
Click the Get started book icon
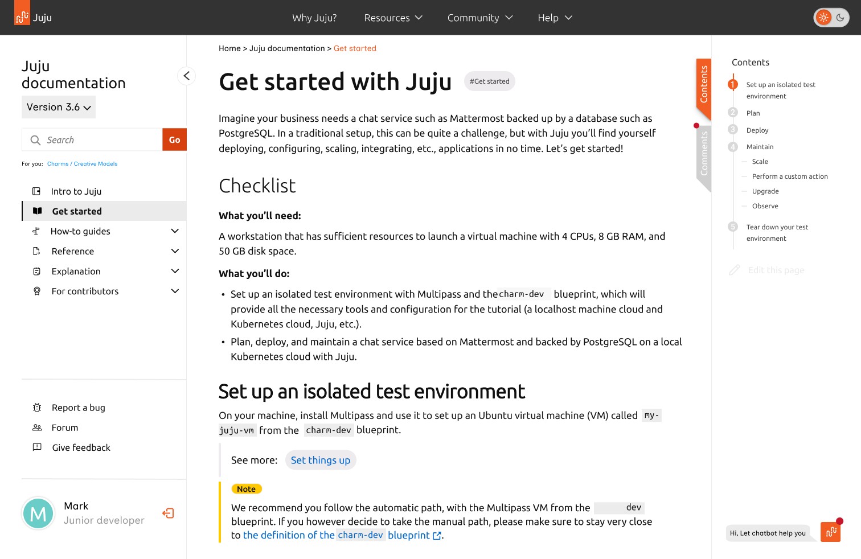click(38, 211)
